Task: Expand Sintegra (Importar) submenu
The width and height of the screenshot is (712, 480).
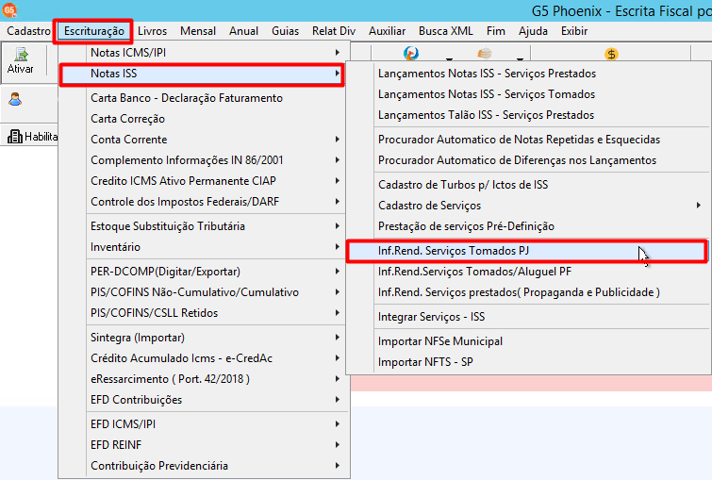Action: 204,338
